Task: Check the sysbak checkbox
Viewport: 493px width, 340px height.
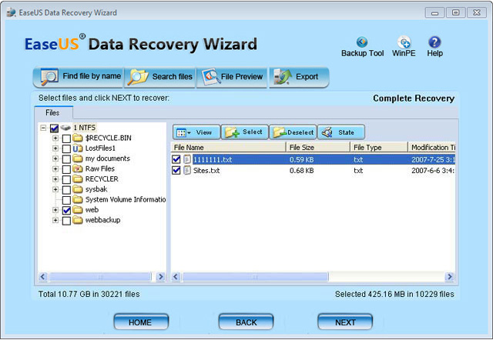Action: pyautogui.click(x=66, y=190)
